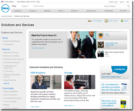134x111 pixels.
Task: Select Infrastructure Efficiency in sidebar
Action: point(12,41)
